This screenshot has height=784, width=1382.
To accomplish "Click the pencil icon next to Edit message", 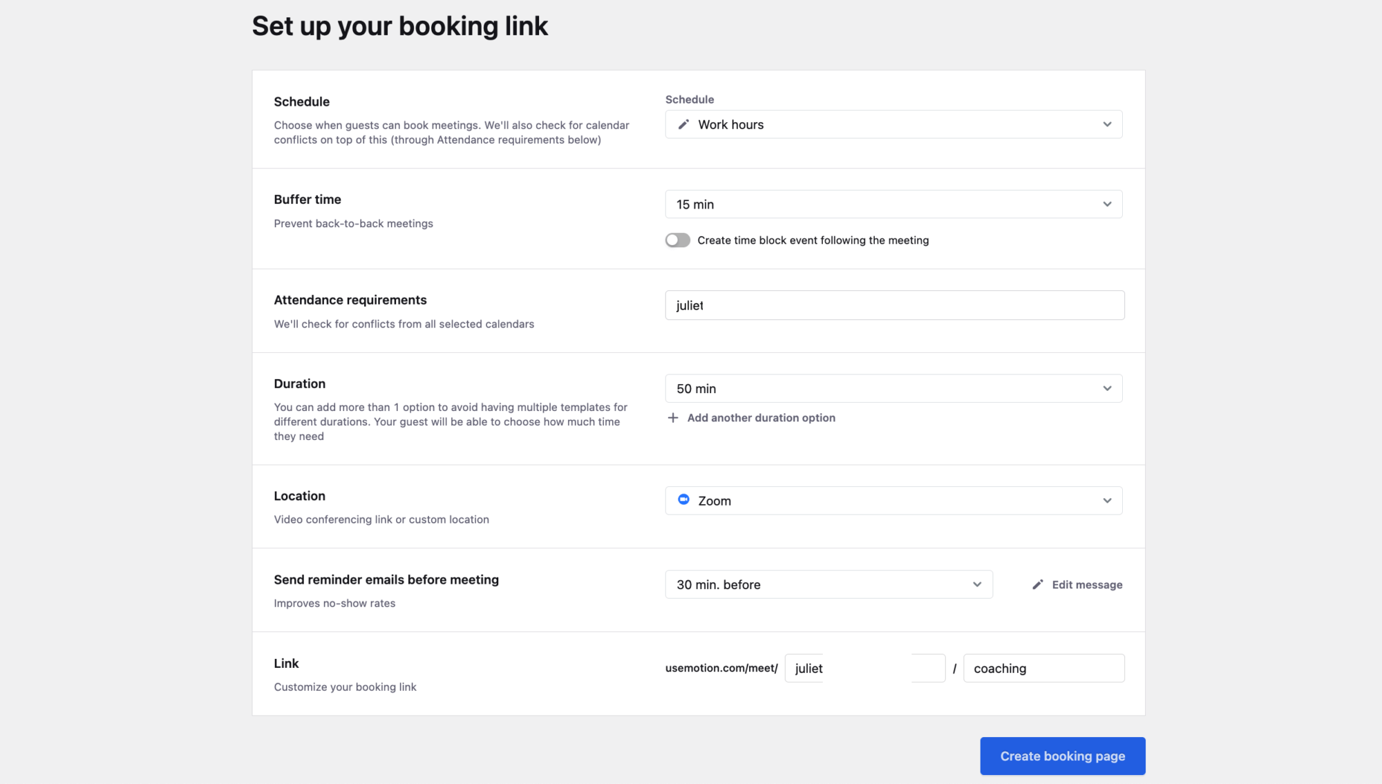I will click(1038, 584).
